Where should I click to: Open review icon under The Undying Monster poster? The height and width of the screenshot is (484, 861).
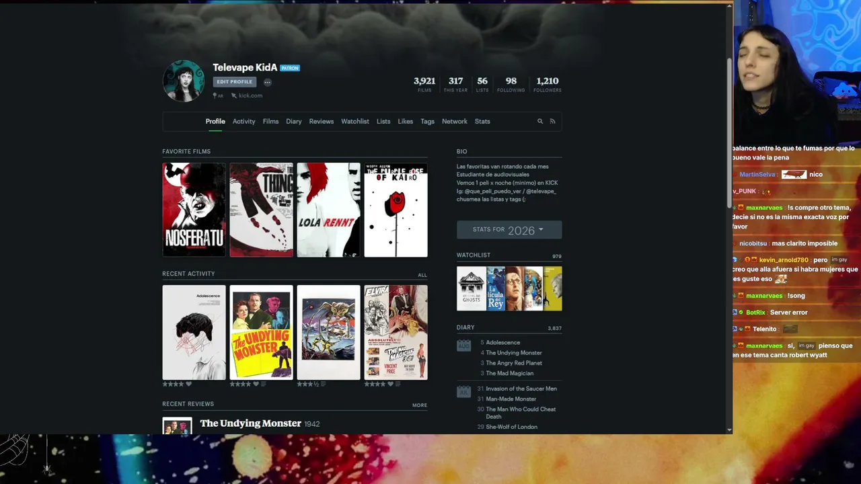click(x=263, y=385)
